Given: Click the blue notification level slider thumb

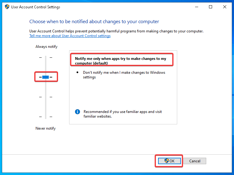Looking at the screenshot, I should pos(45,77).
